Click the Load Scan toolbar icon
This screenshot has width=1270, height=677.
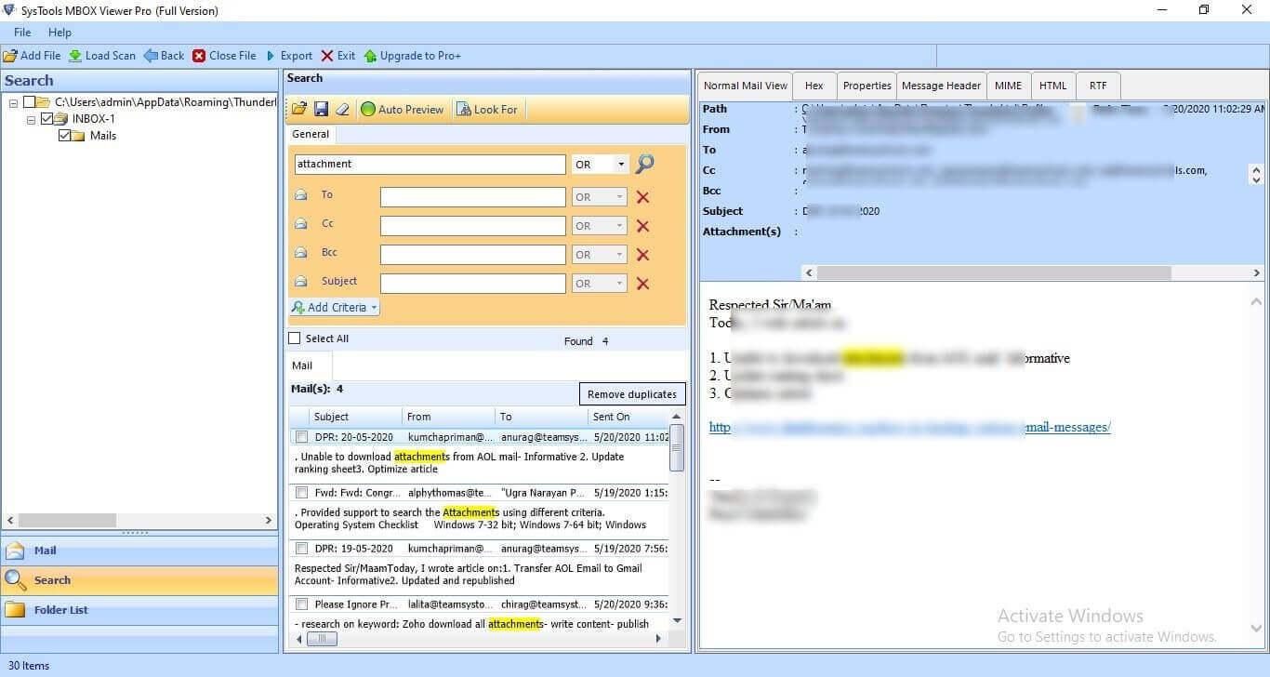coord(75,56)
